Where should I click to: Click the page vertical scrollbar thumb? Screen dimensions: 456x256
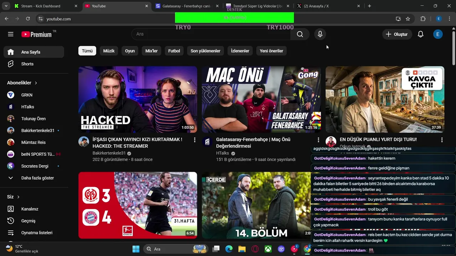453,49
